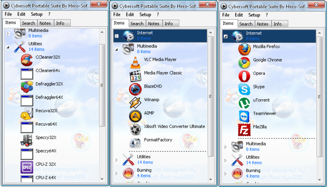Click the Utilities tools icon in right window
328x187 pixels.
pyautogui.click(x=237, y=160)
